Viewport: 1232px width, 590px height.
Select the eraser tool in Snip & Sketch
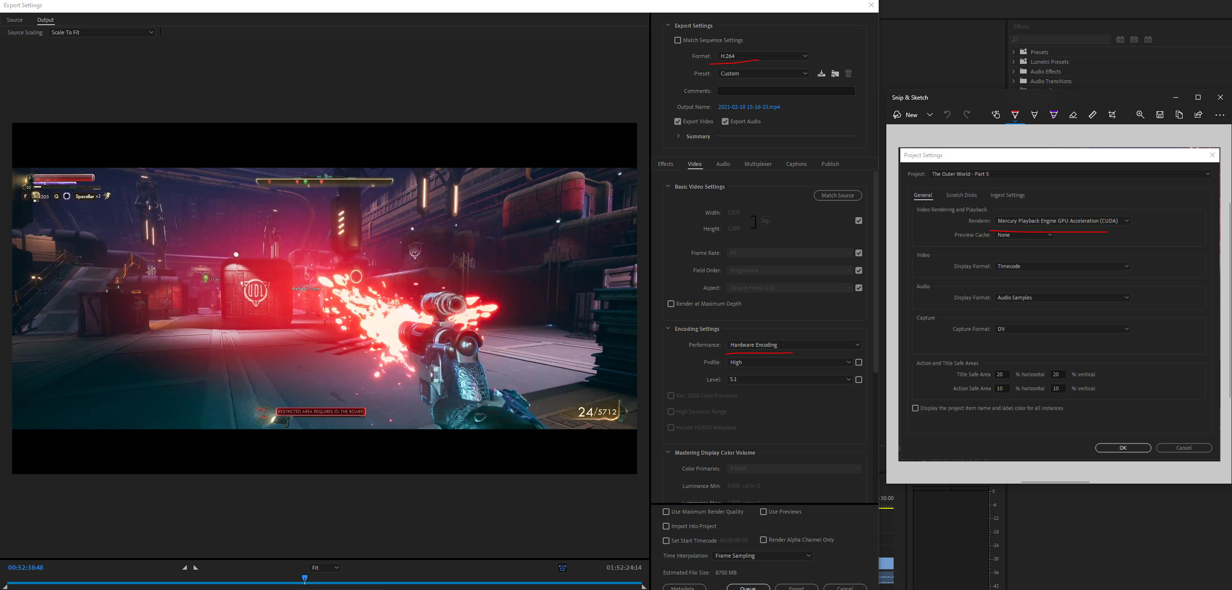tap(1073, 115)
